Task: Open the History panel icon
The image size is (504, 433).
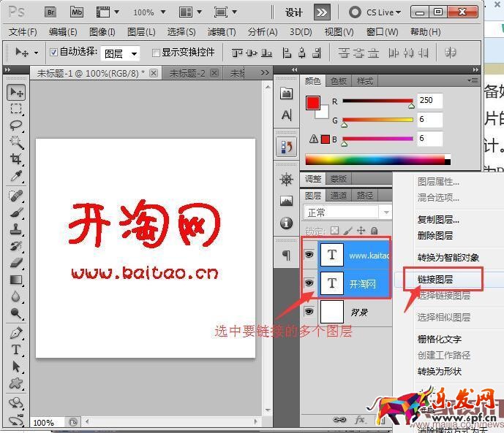Action: (287, 147)
